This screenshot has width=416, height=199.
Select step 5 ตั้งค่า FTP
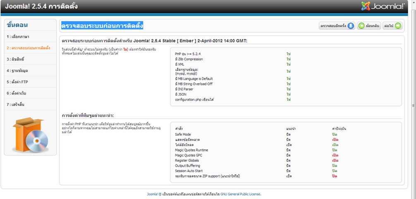coord(17,82)
